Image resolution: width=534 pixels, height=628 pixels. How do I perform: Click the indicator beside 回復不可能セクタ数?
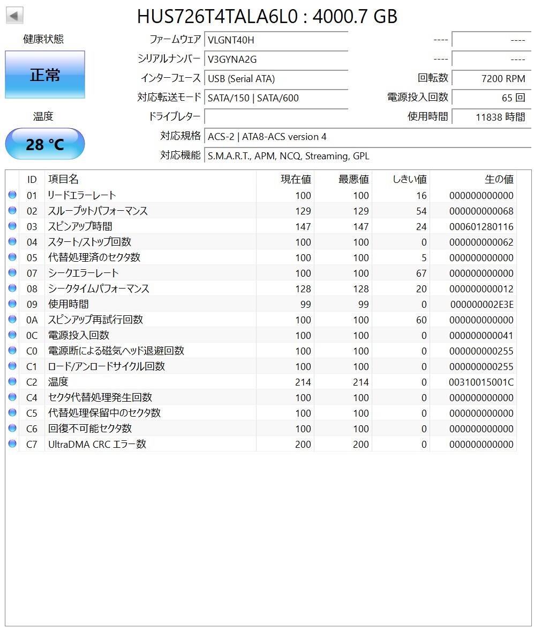point(12,428)
